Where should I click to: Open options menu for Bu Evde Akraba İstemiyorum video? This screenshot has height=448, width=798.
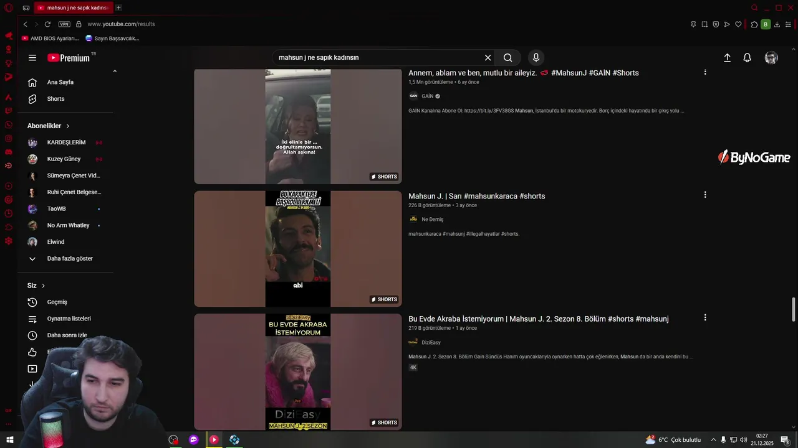[705, 317]
